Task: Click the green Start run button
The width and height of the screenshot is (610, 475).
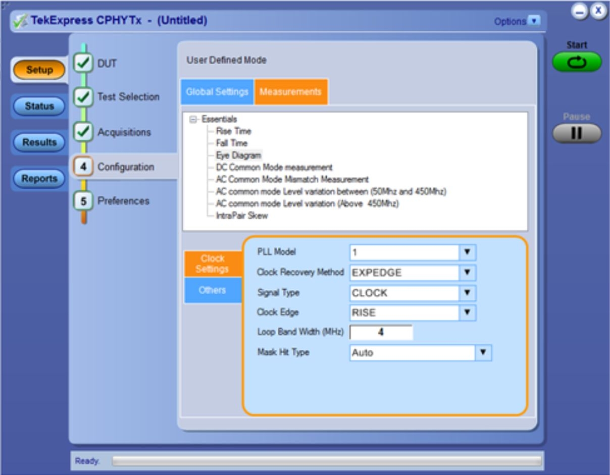Action: (577, 62)
